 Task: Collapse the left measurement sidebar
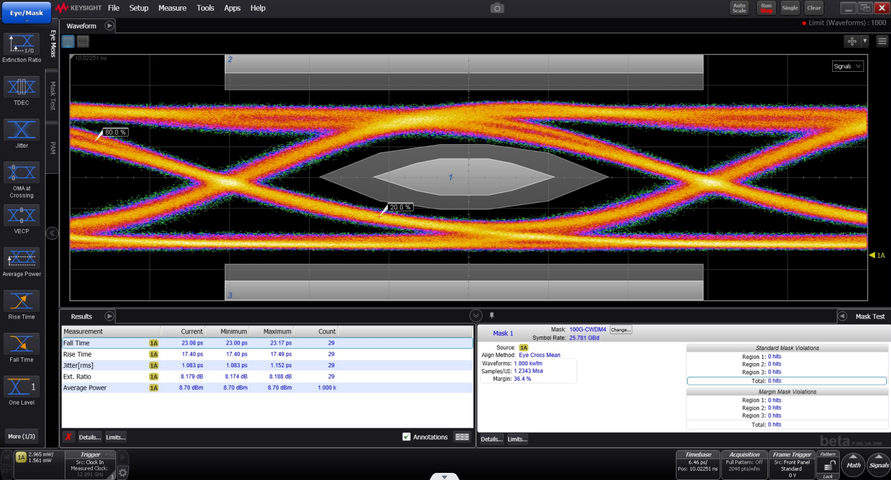(x=52, y=233)
